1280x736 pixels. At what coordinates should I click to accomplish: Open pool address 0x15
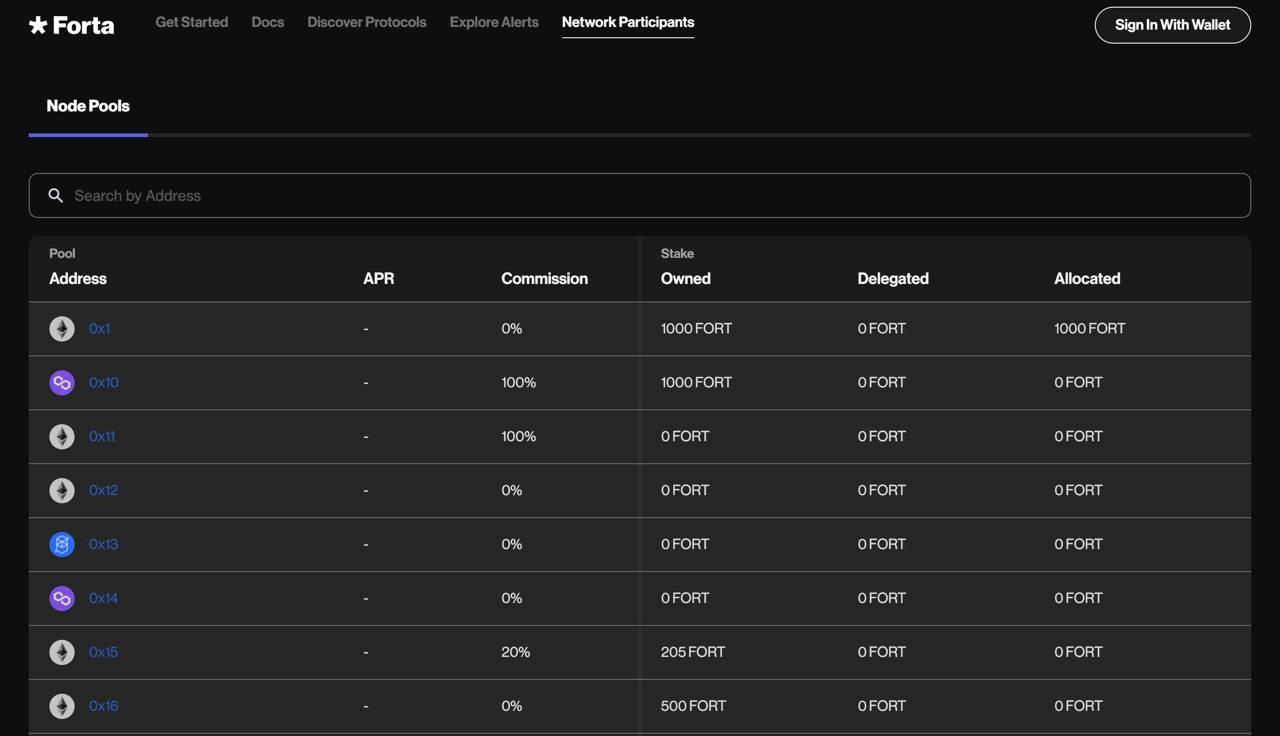[104, 652]
